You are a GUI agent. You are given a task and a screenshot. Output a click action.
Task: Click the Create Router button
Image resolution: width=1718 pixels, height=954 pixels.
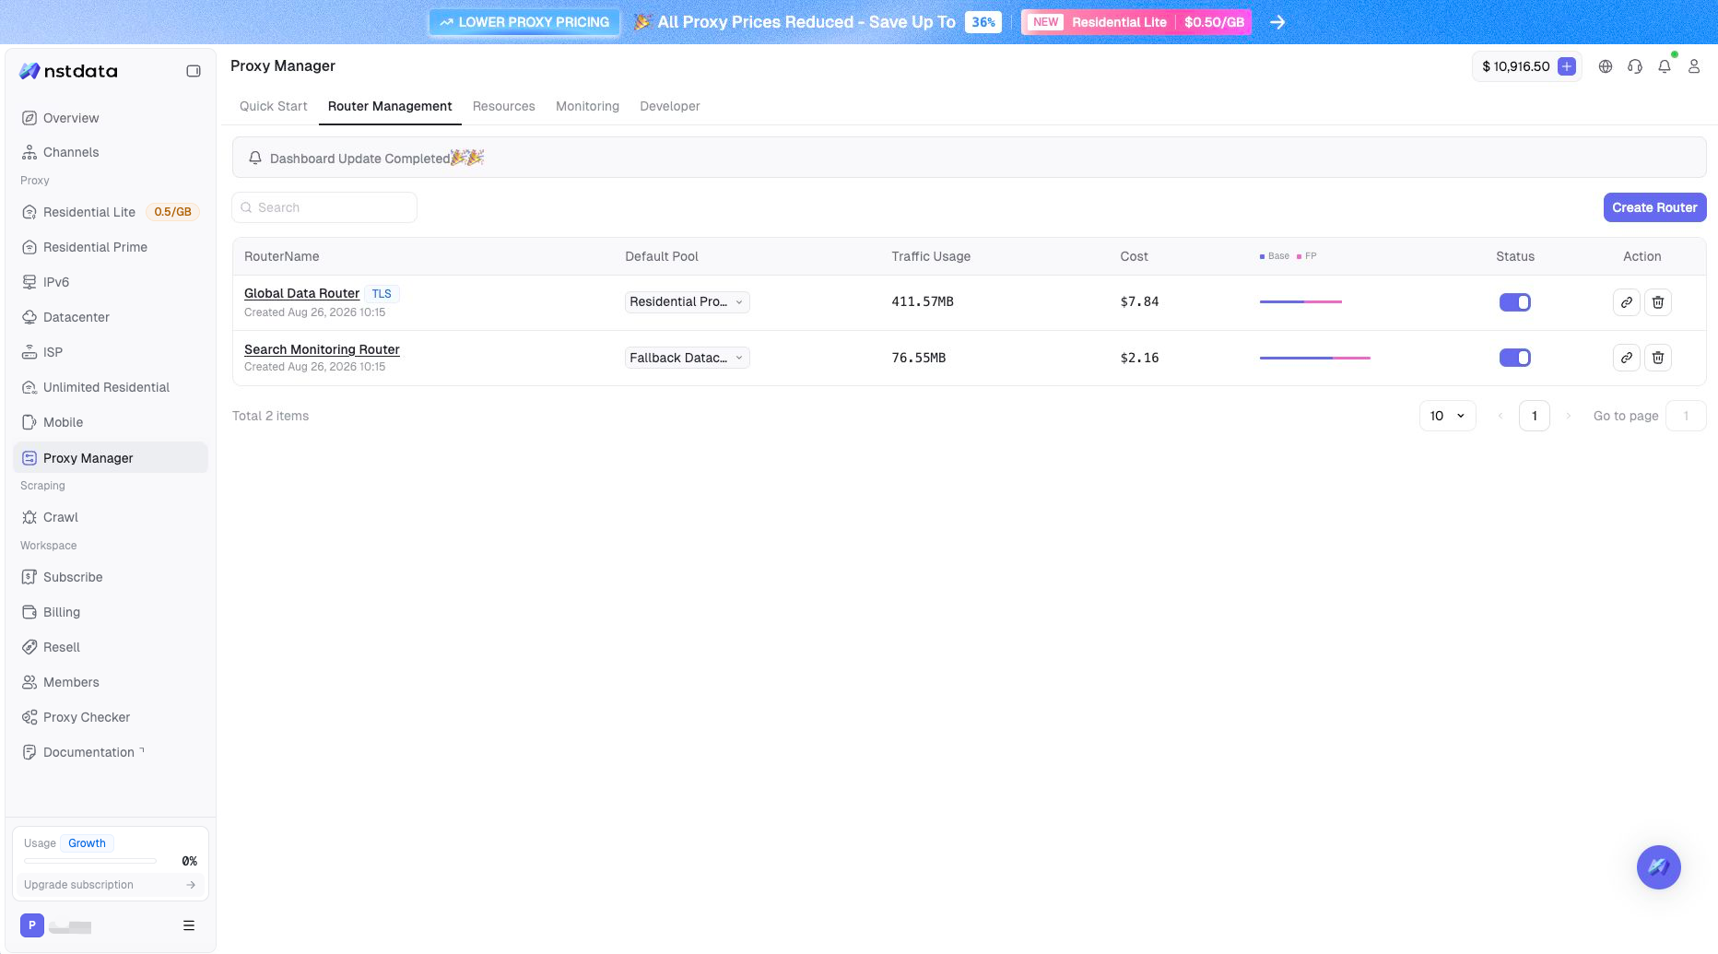coord(1655,207)
